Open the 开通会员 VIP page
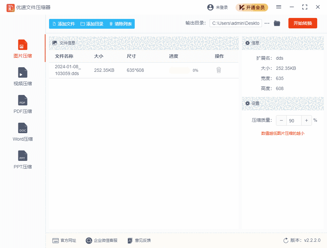The height and width of the screenshot is (248, 327). (252, 7)
